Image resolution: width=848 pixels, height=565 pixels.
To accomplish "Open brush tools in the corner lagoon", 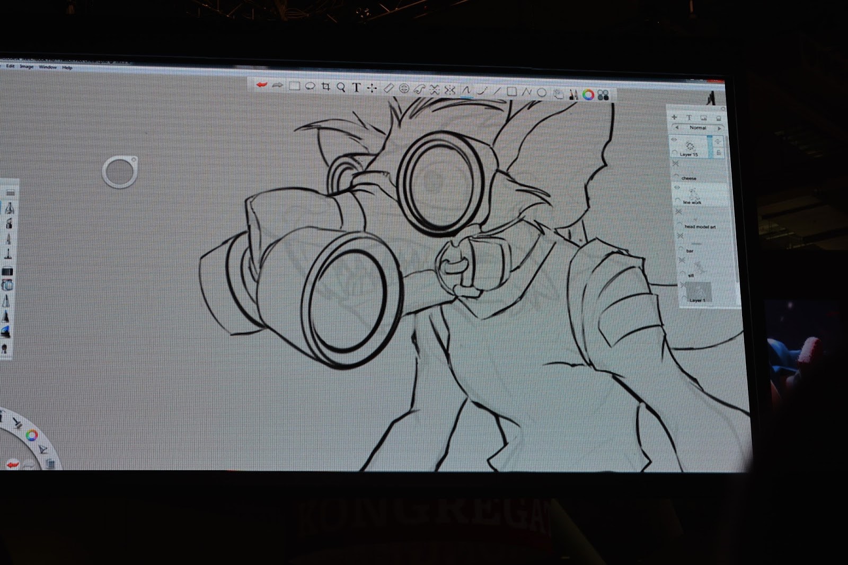I will 17,423.
